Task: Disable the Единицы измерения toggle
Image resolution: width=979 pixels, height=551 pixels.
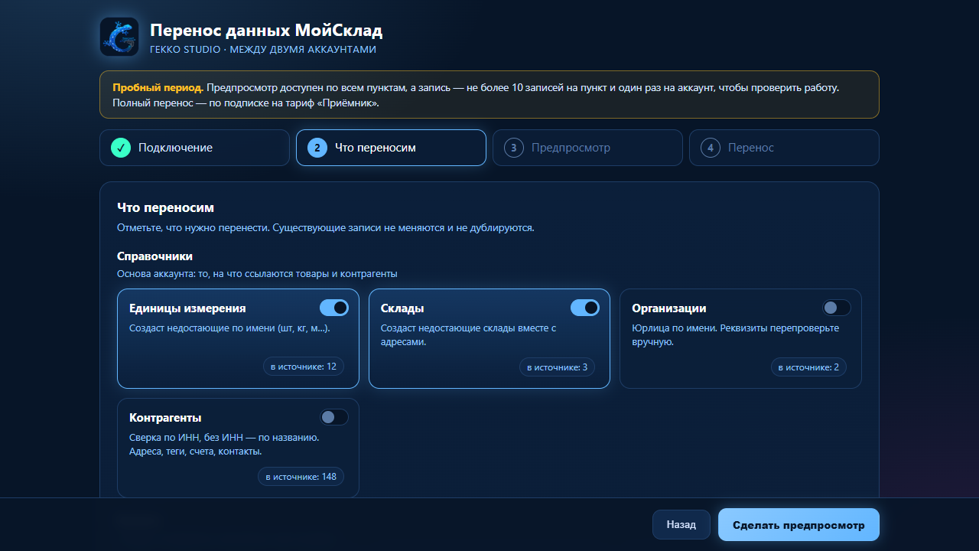Action: pyautogui.click(x=334, y=308)
